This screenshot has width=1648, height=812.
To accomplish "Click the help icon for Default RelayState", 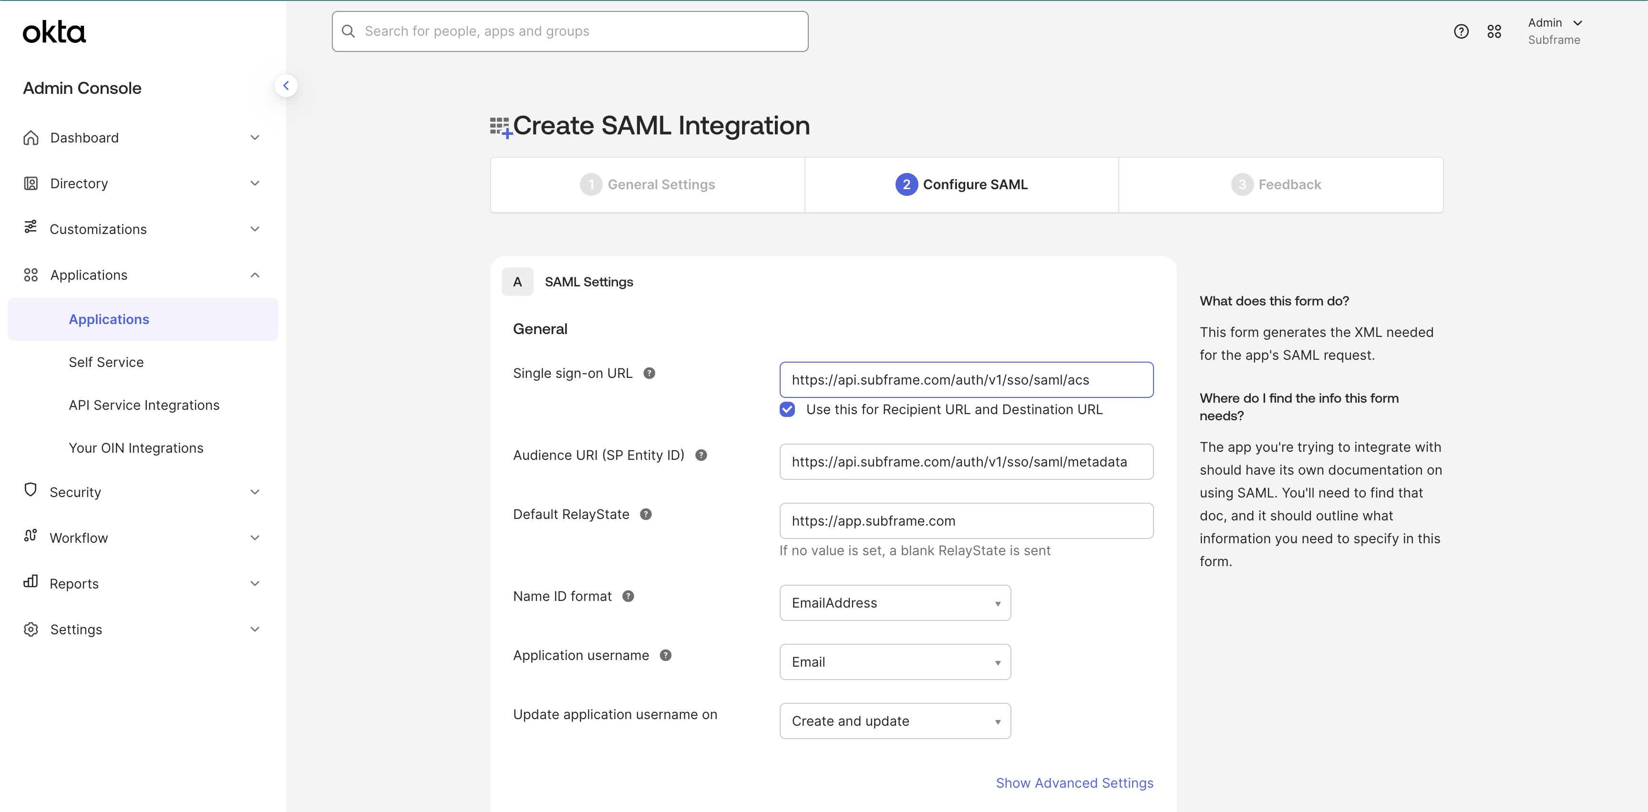I will point(646,514).
